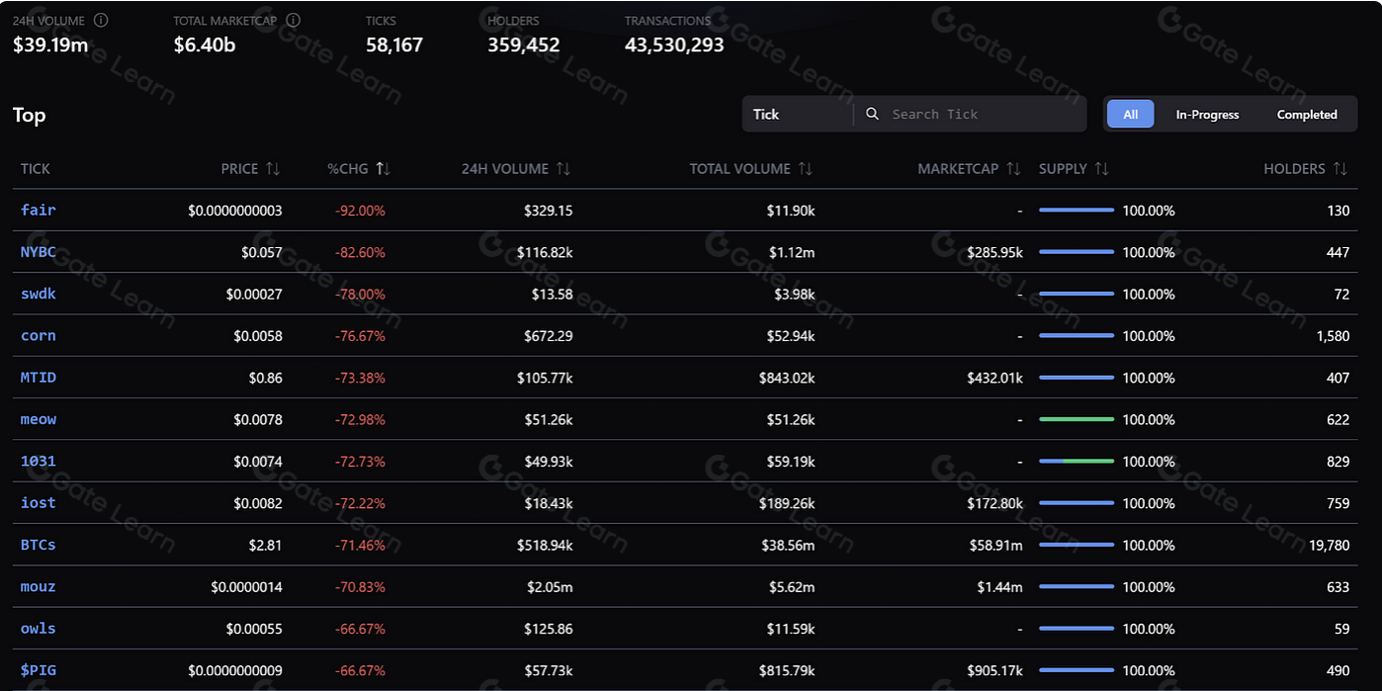
Task: Sort by Price using arrows icon
Action: click(x=273, y=169)
